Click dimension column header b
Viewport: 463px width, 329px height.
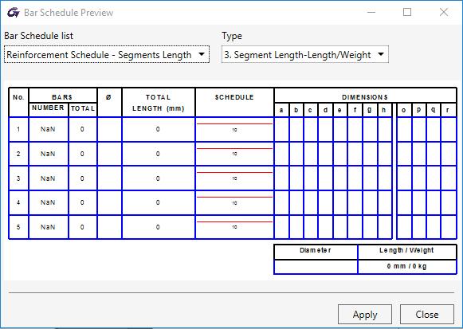coord(296,110)
